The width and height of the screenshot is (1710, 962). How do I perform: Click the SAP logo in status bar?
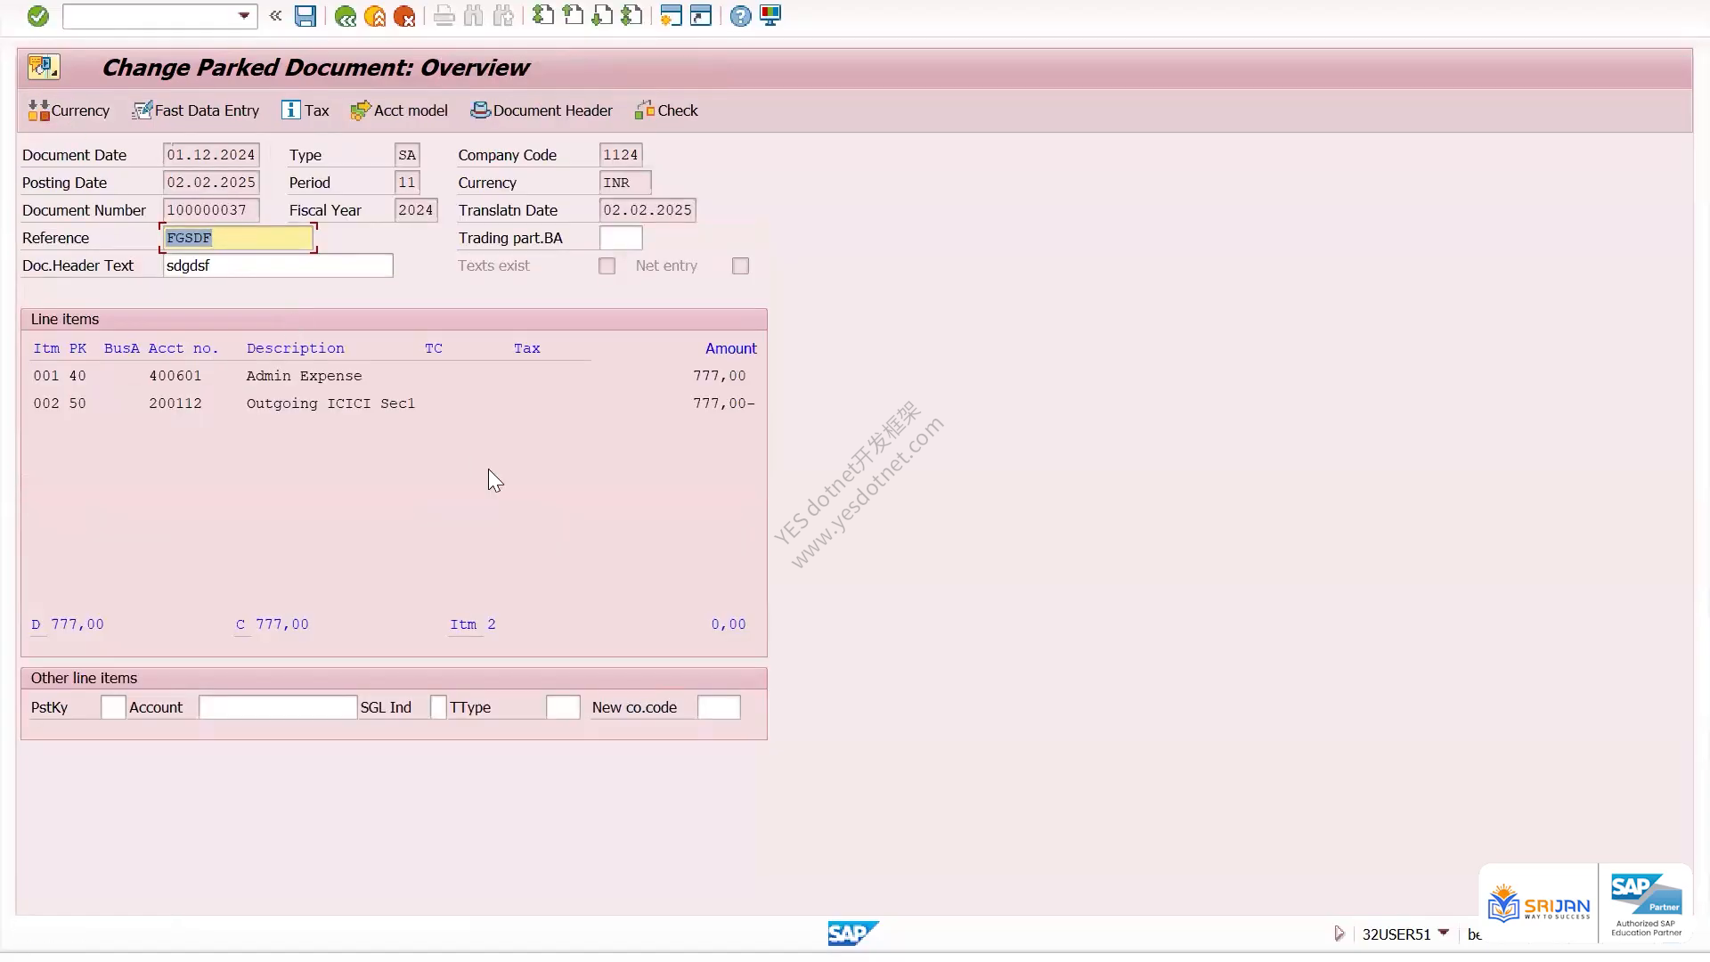(852, 933)
